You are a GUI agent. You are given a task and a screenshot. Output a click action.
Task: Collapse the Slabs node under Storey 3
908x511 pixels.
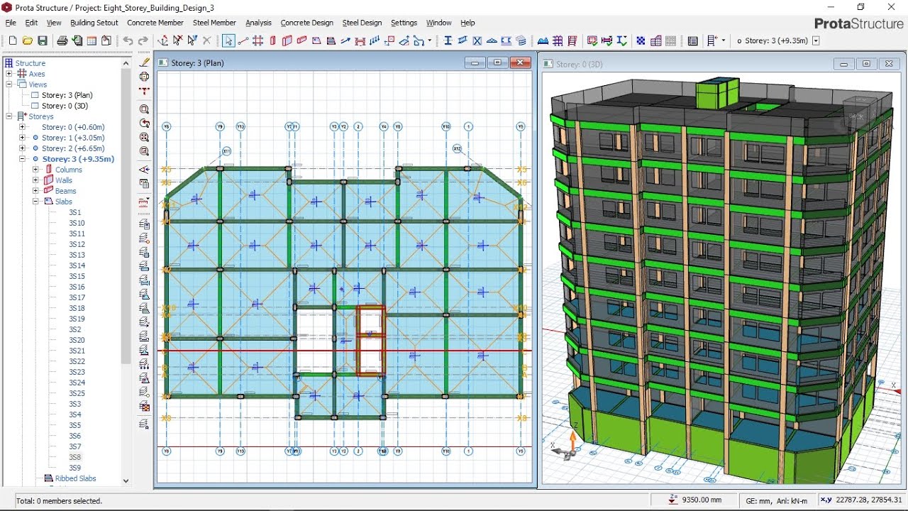tap(35, 202)
